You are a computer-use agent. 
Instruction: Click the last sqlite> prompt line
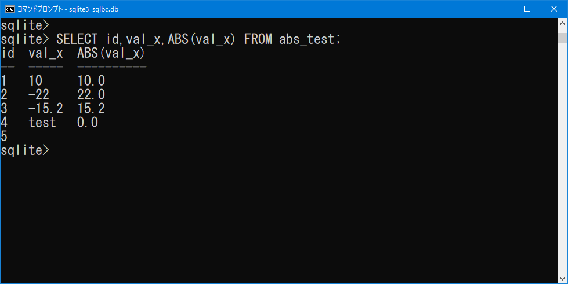[x=25, y=150]
